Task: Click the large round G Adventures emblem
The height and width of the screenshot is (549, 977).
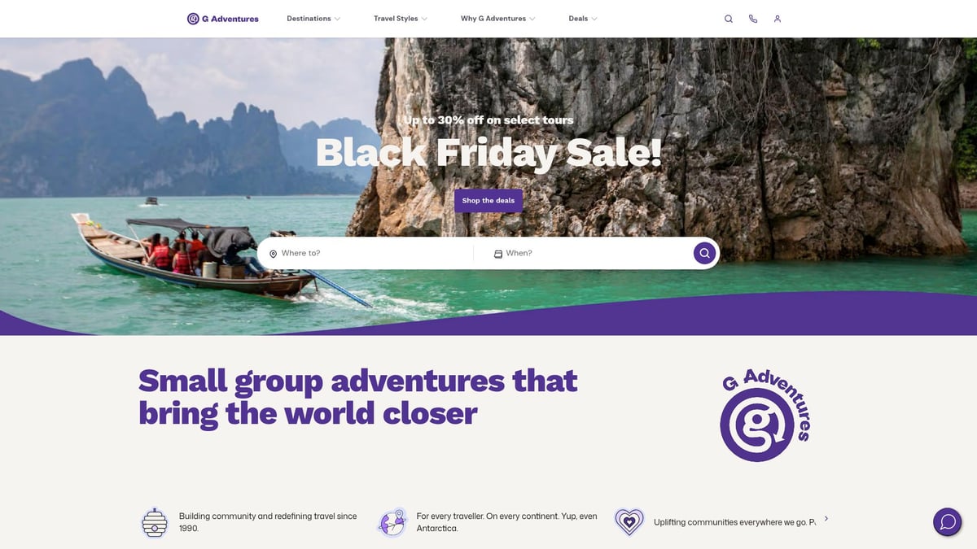Action: 764,416
